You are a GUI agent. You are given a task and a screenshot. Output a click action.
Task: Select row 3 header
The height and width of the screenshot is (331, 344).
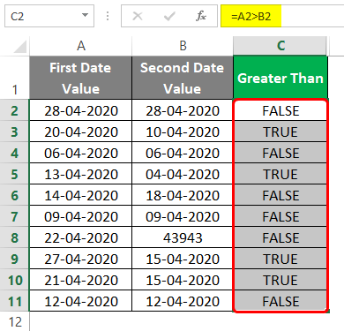click(x=15, y=132)
